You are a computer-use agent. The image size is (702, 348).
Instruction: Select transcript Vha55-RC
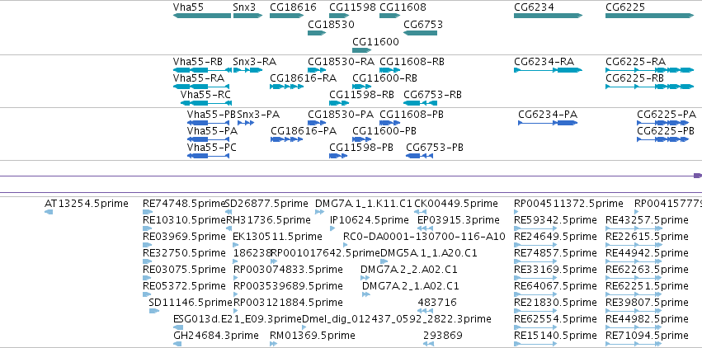coord(206,103)
